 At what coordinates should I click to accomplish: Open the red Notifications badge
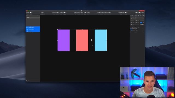[142, 11]
